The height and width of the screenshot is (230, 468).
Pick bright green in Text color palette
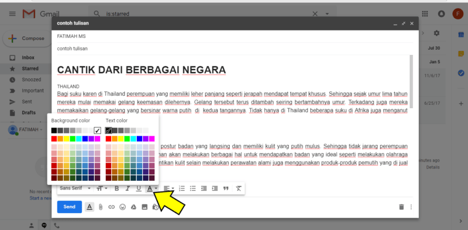coord(127,139)
